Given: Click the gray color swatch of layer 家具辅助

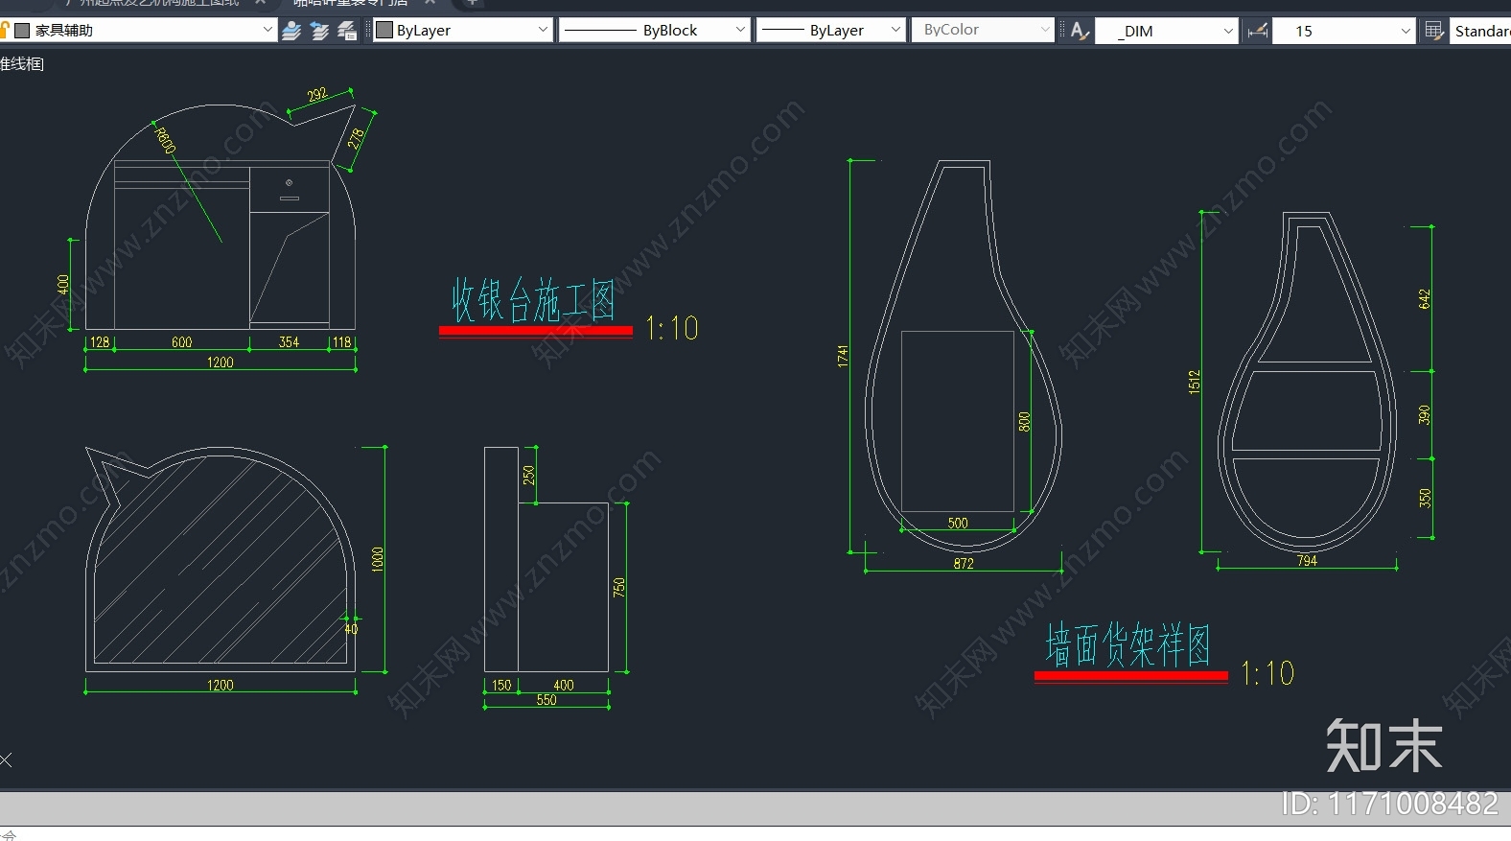Looking at the screenshot, I should pyautogui.click(x=23, y=31).
